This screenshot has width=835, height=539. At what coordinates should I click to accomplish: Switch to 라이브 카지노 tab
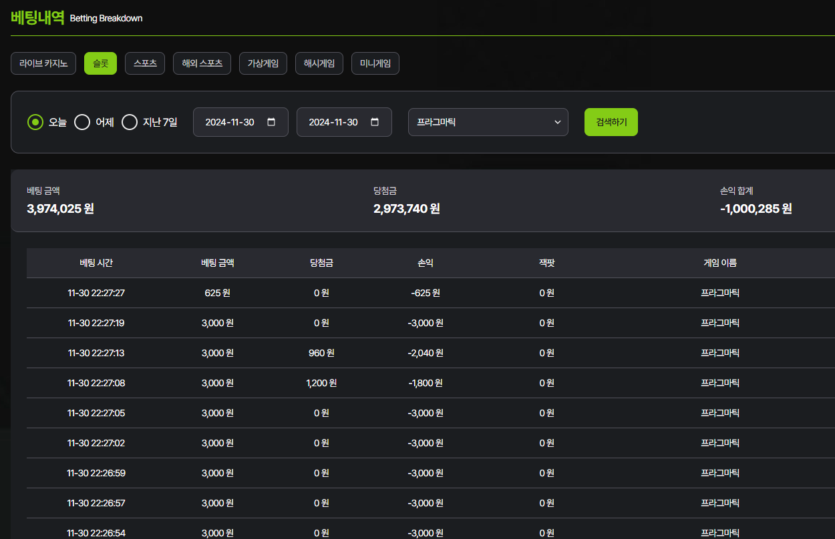coord(43,63)
